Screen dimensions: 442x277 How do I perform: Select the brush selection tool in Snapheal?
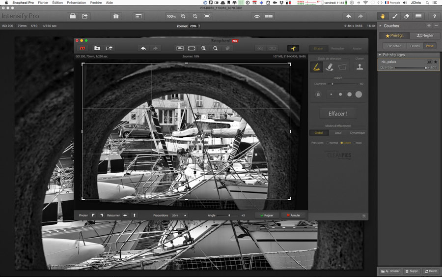(317, 67)
